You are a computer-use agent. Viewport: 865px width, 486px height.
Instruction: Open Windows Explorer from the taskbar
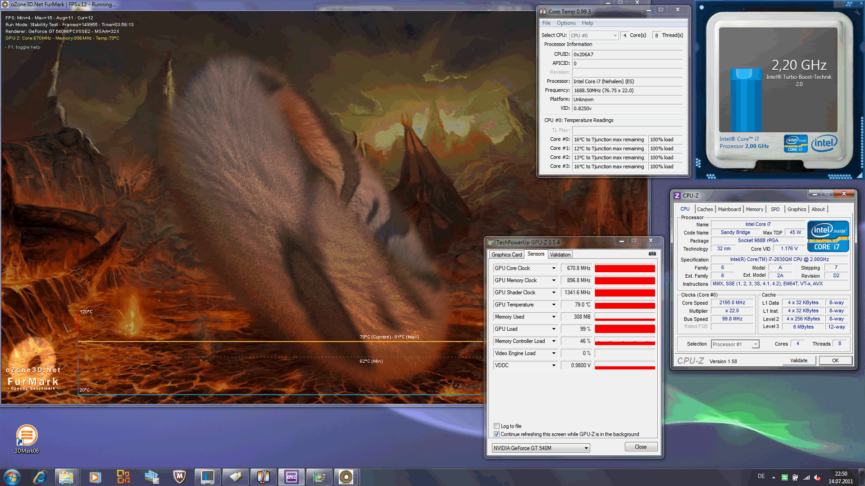click(66, 477)
